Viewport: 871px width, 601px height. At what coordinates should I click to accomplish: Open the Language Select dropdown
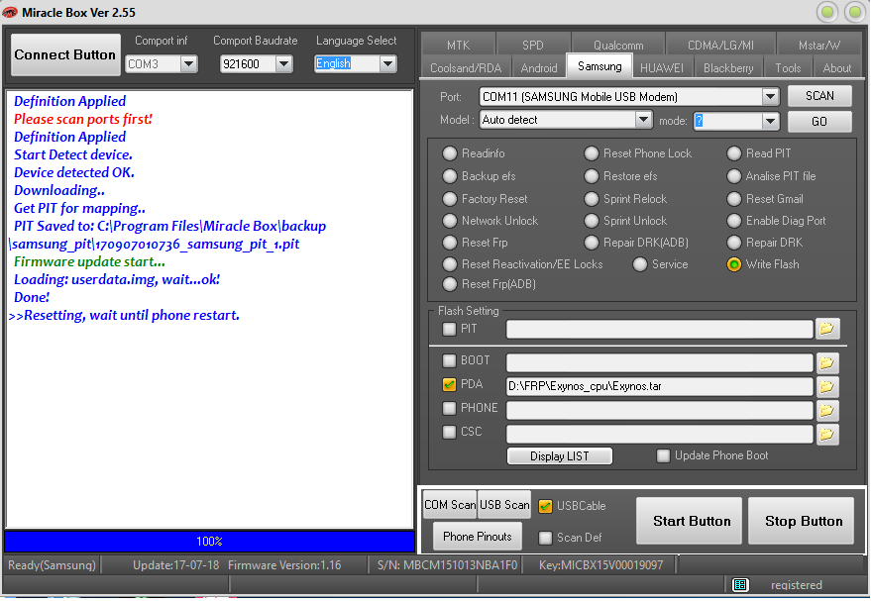(387, 63)
